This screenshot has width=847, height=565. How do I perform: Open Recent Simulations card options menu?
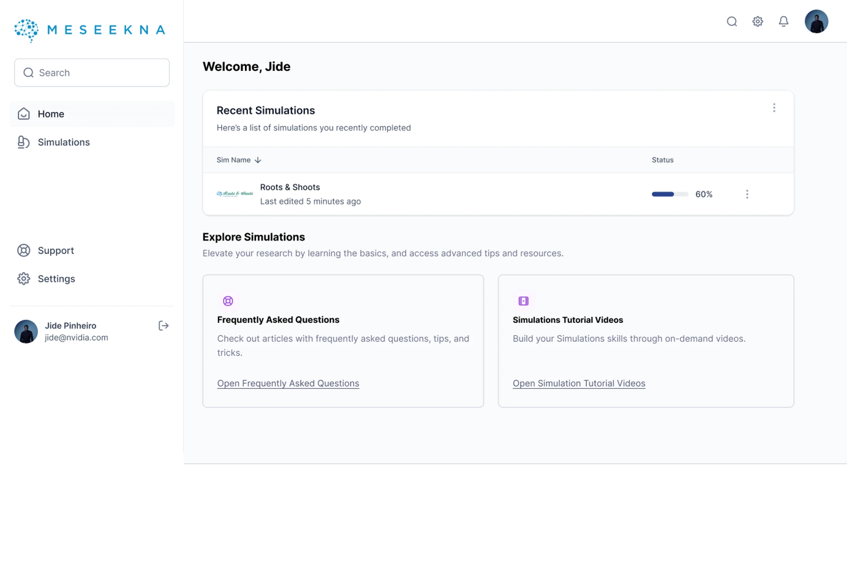pos(774,108)
